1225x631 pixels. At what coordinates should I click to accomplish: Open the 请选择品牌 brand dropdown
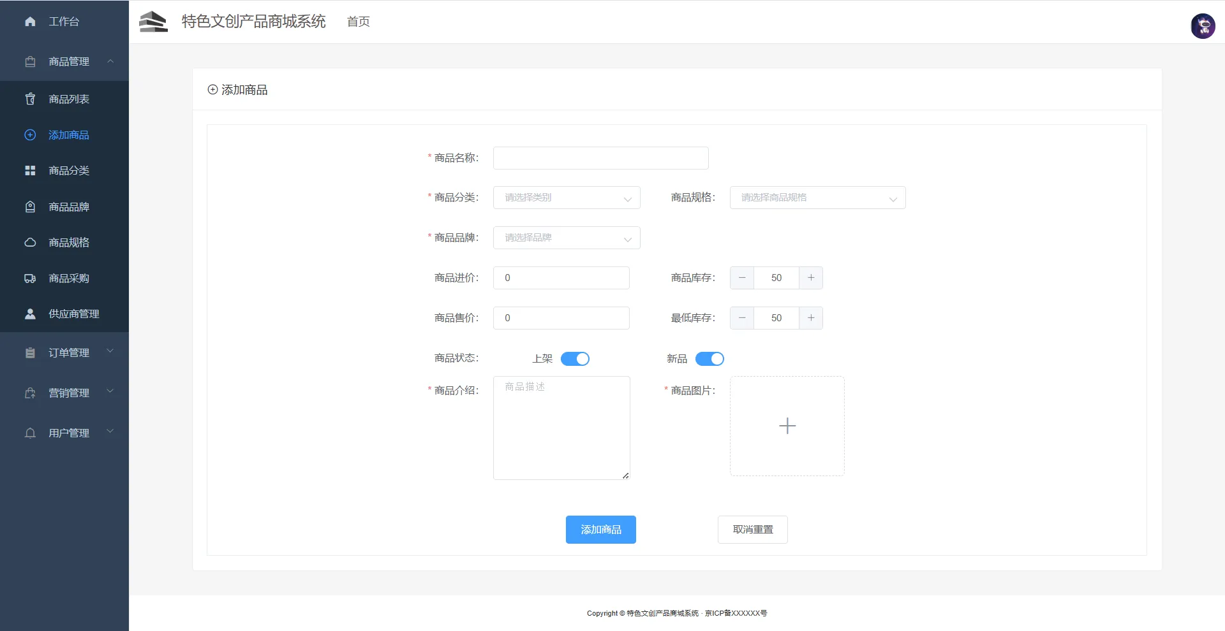point(566,238)
